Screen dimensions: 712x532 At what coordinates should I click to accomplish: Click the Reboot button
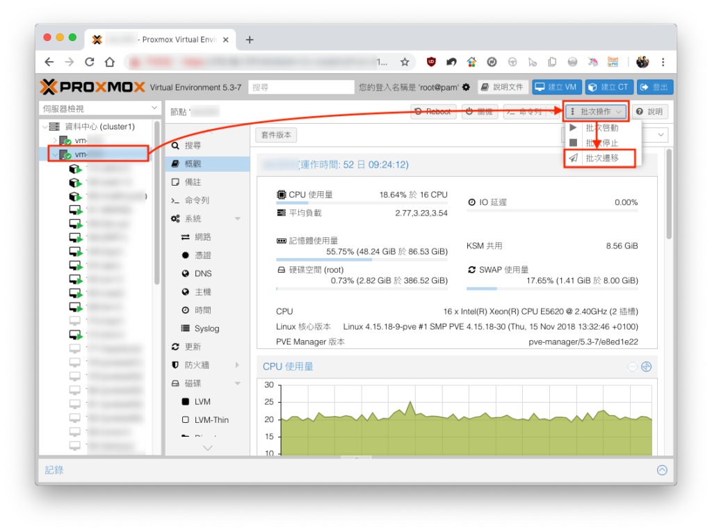[x=434, y=112]
